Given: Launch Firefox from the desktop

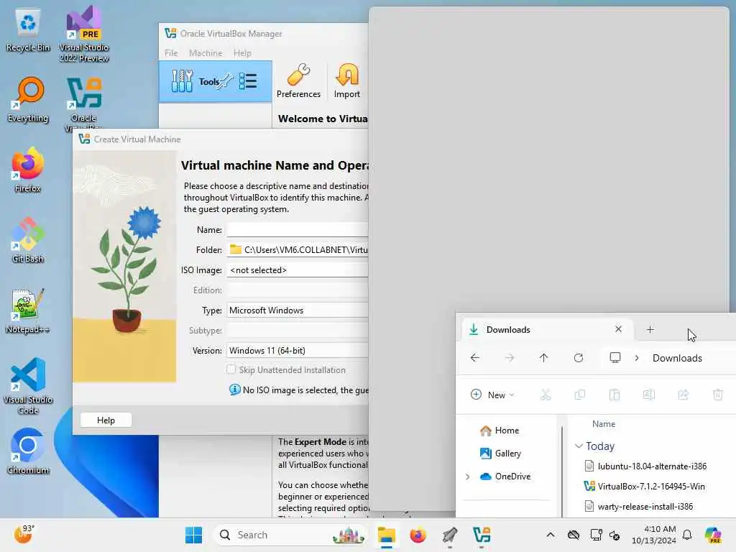Looking at the screenshot, I should click(x=28, y=170).
